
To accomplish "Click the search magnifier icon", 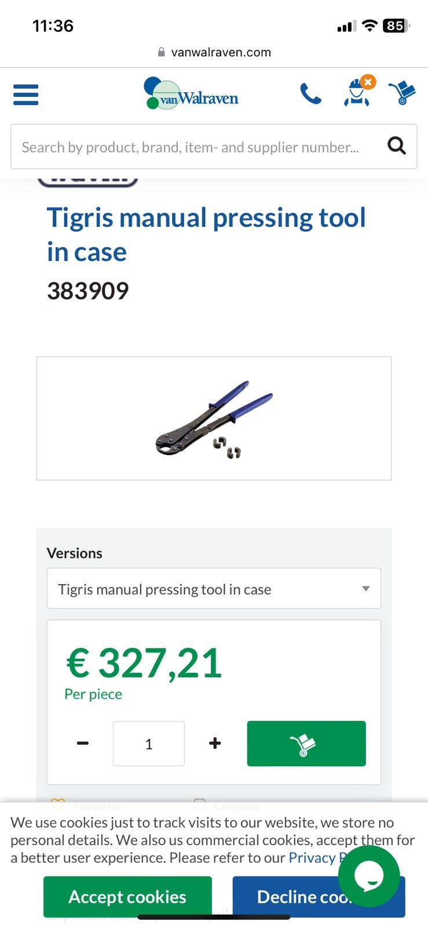I will click(396, 146).
